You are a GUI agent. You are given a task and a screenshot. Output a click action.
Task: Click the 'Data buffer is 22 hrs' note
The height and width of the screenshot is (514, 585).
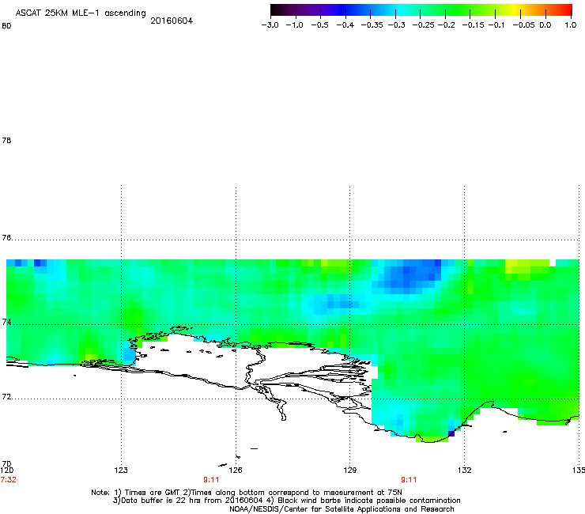coord(286,501)
